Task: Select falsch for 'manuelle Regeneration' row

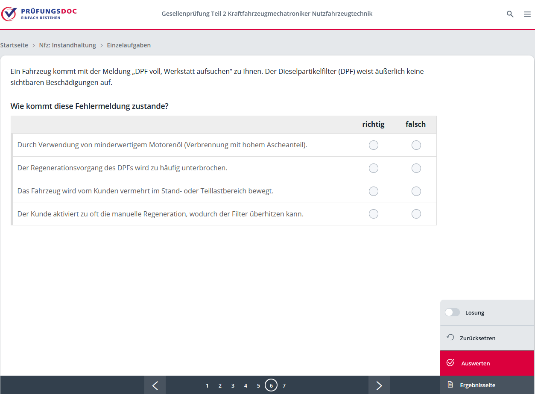Action: click(x=416, y=214)
